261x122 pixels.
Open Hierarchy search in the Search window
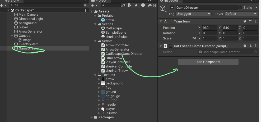86,5
